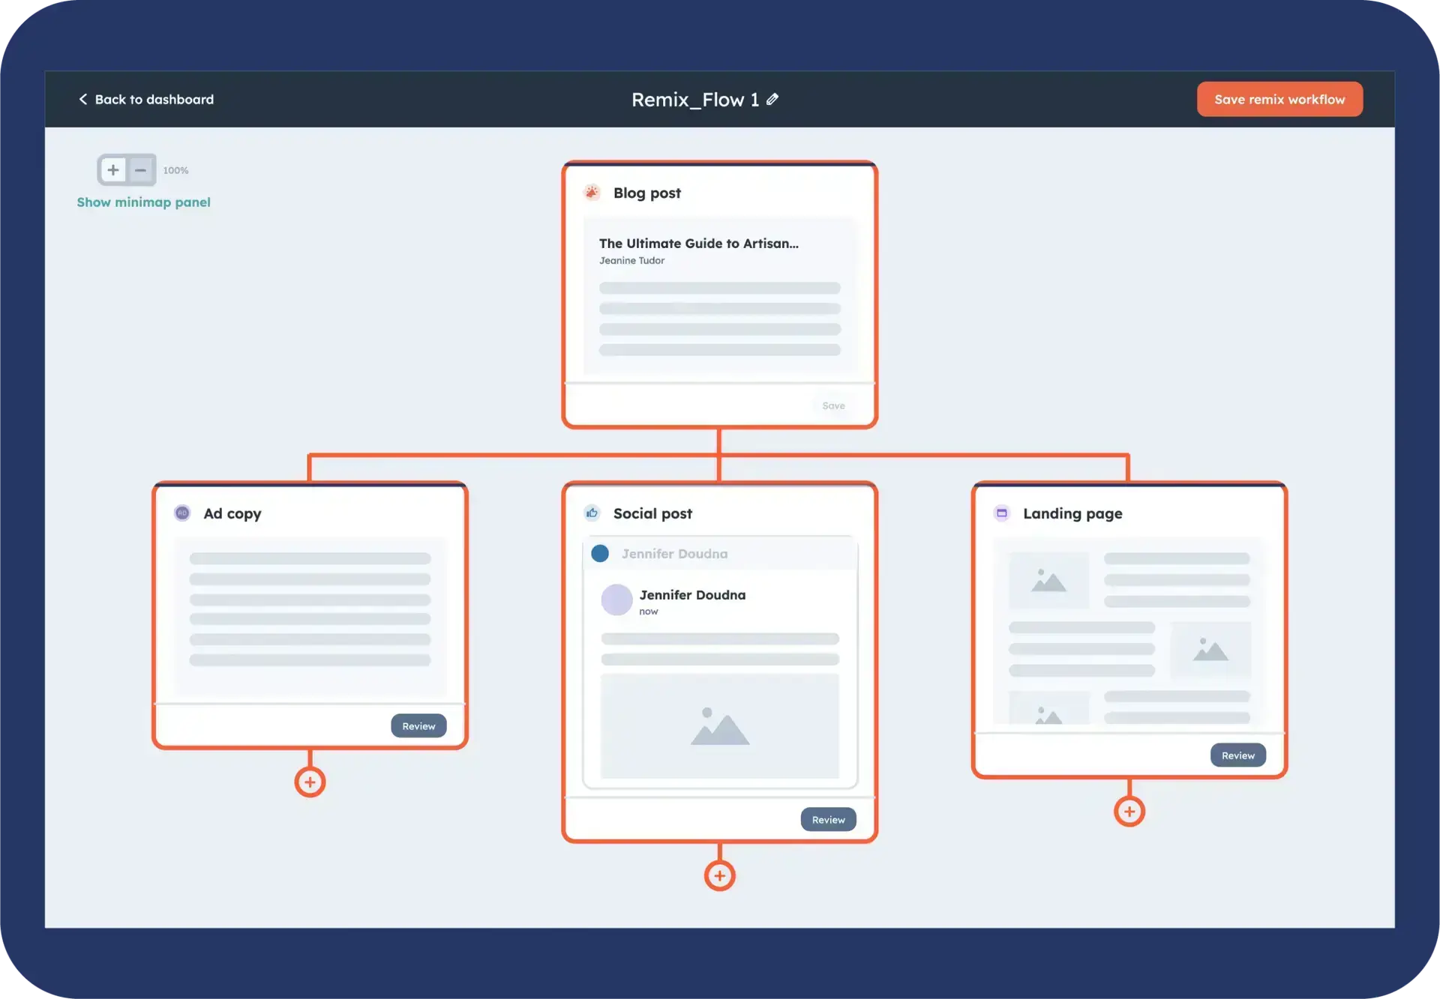
Task: Click the zoom out minus icon
Action: [x=139, y=170]
